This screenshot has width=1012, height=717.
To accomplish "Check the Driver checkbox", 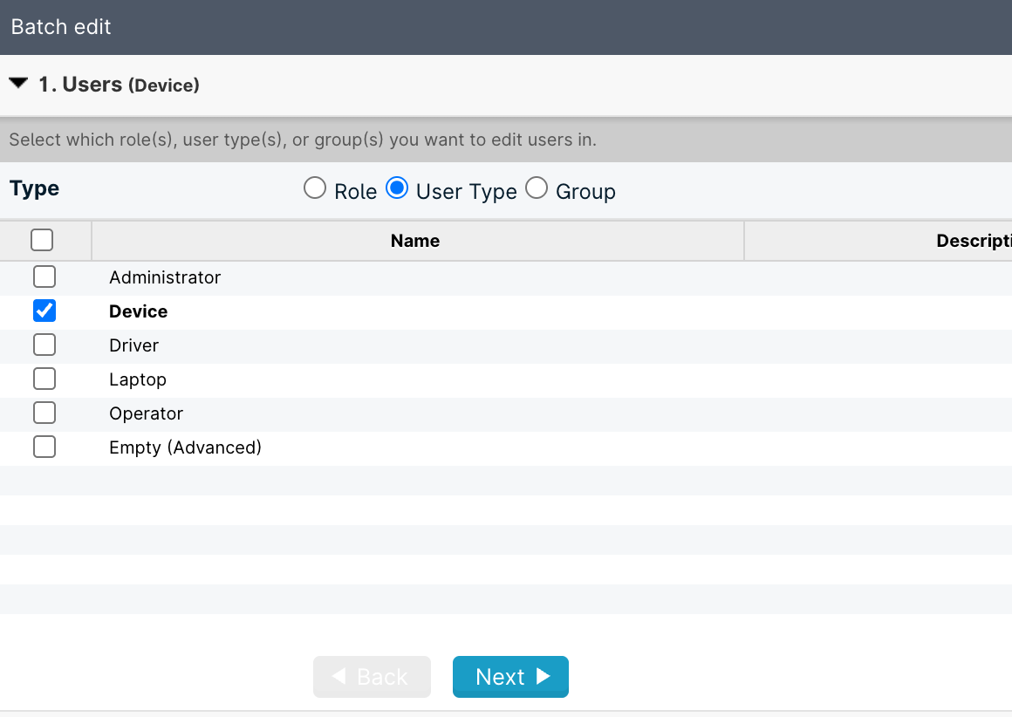I will click(x=44, y=344).
